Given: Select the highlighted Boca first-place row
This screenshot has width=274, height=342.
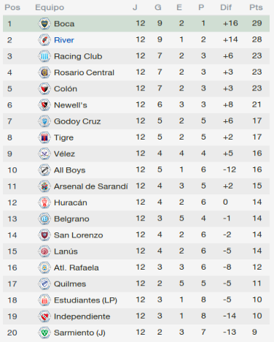Looking at the screenshot, I should (136, 23).
